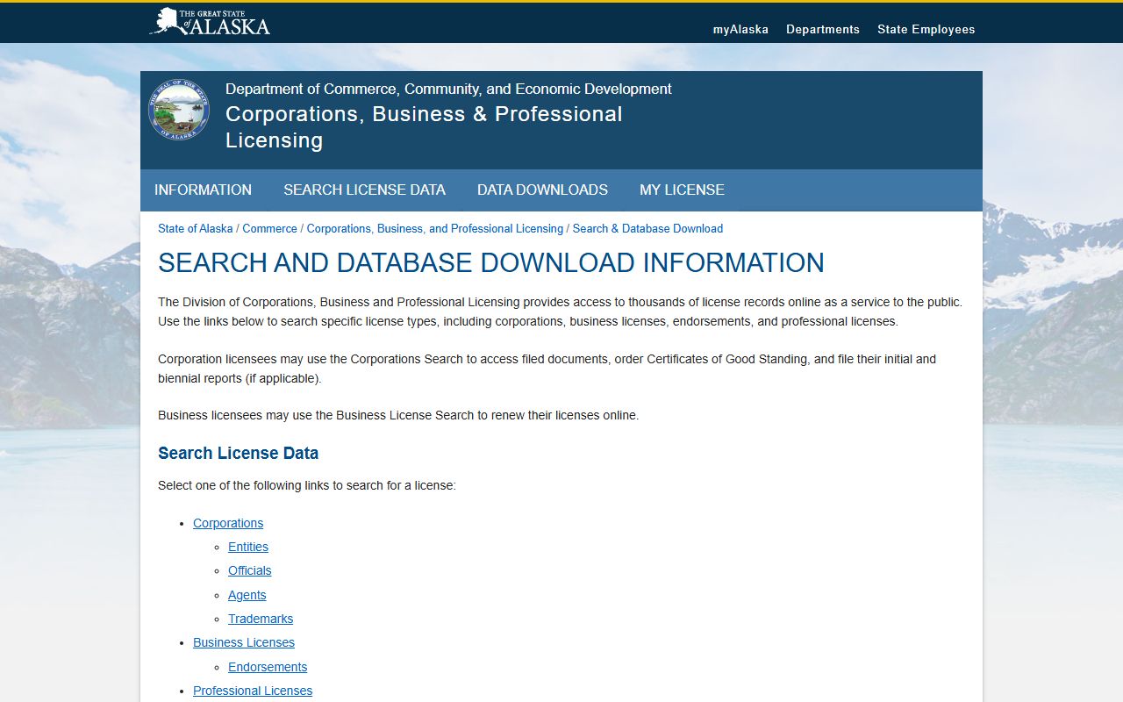Open Corporations, Business, and Professional Licensing breadcrumb

[435, 228]
